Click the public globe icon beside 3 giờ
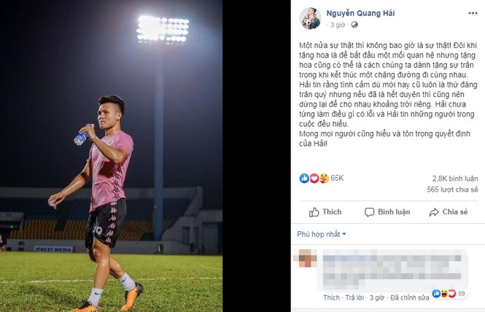Viewport: 485px width, 312px height. point(353,25)
